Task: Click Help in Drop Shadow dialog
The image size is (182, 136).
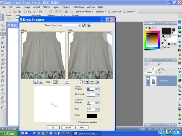Action: (x=82, y=127)
